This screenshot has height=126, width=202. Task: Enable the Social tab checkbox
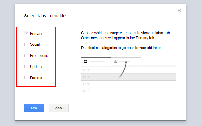pos(26,44)
